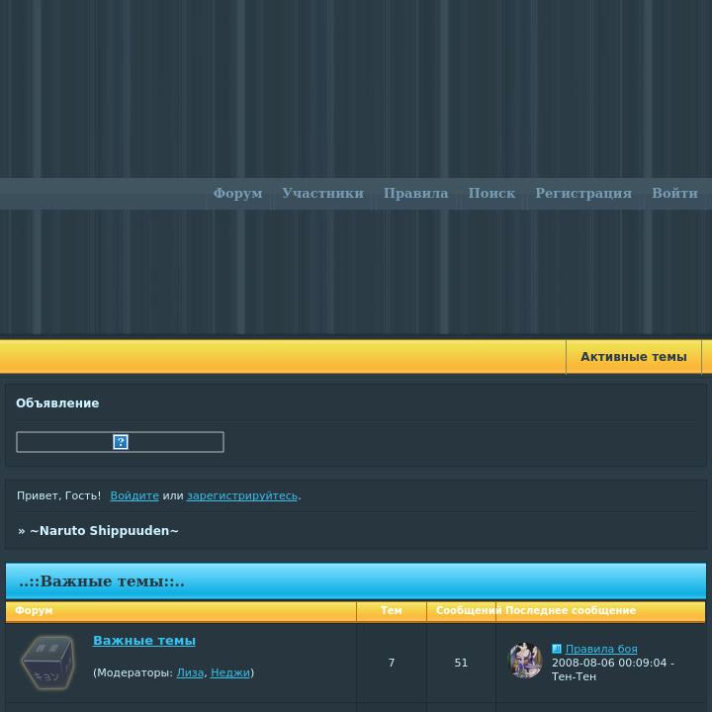
Task: Go to the Участники page
Action: pyautogui.click(x=322, y=194)
